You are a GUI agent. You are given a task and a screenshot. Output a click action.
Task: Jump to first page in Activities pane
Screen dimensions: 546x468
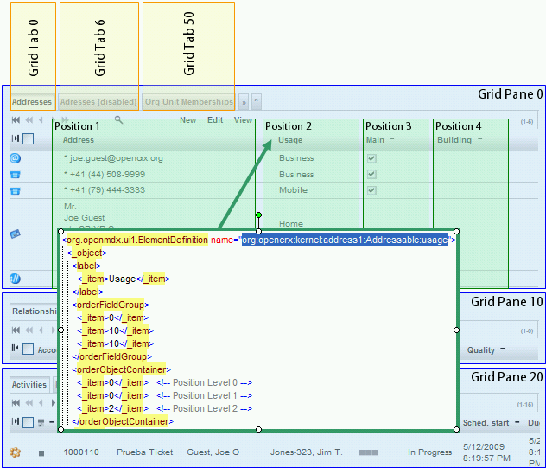pos(16,403)
